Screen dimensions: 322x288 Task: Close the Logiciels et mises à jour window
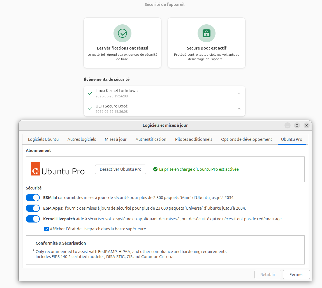pos(306,125)
